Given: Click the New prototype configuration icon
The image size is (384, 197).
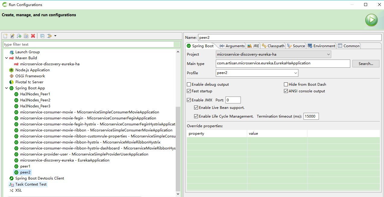Looking at the screenshot, I should point(12,36).
